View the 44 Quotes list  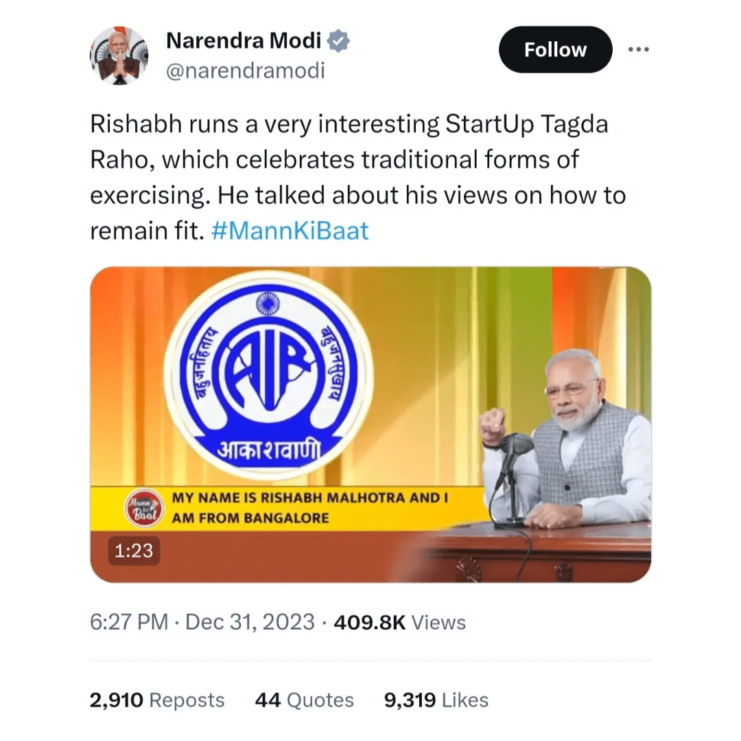(304, 700)
